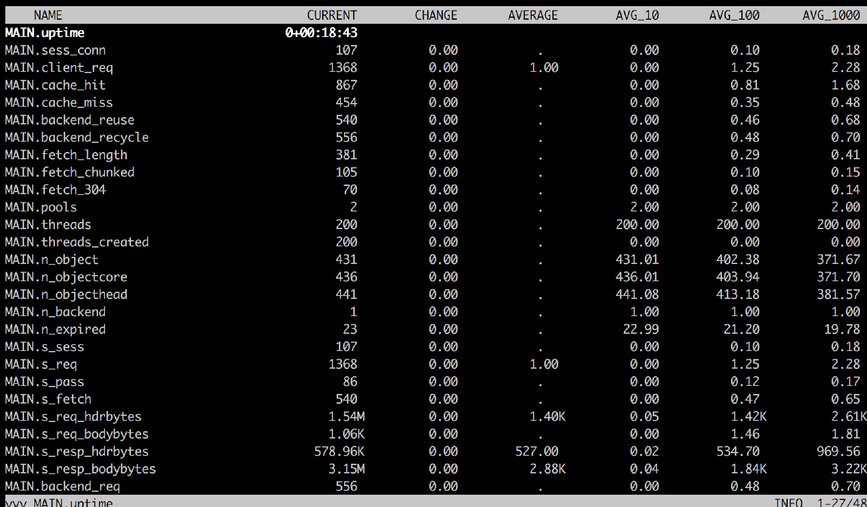
Task: Select the MAIN.threads_created row
Action: [433, 242]
